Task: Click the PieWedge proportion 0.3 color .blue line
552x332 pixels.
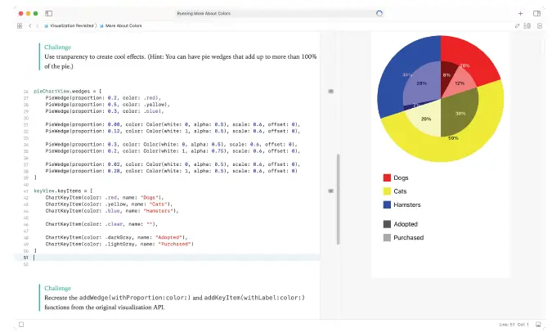Action: point(105,111)
